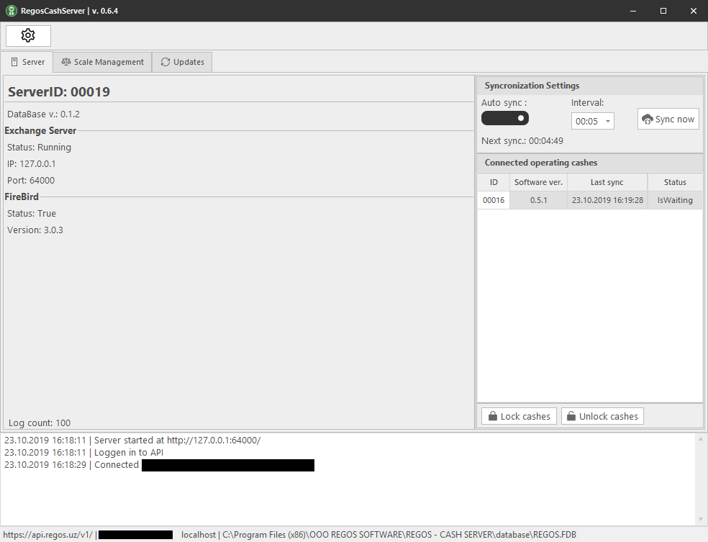Screen dimensions: 708x542
Task: Click the refresh icon on Updates tab
Action: [165, 62]
